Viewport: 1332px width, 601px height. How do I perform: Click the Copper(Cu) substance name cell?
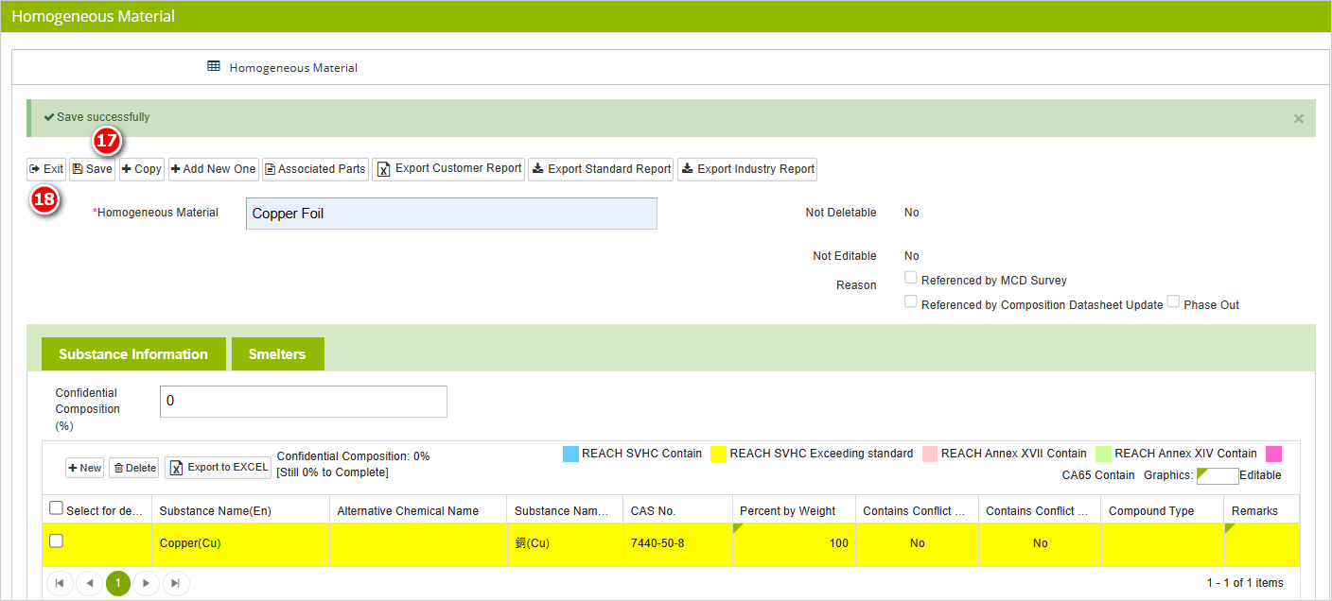coord(240,544)
